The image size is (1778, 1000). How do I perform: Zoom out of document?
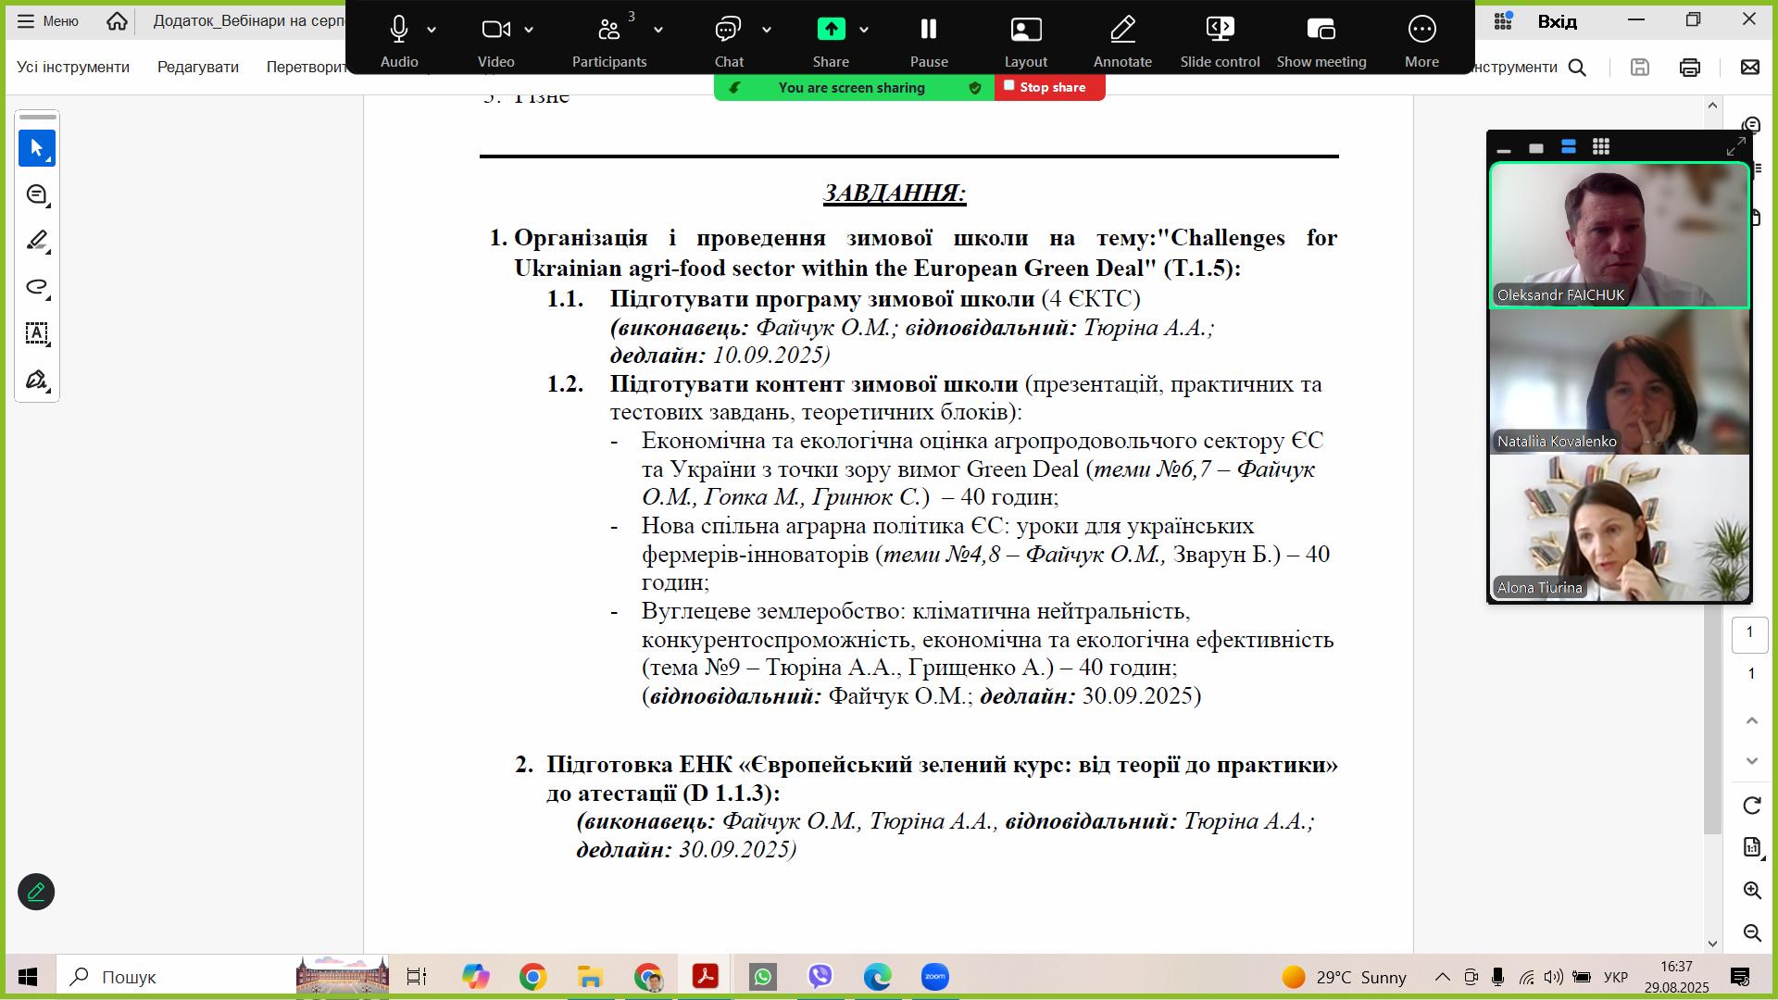[1752, 932]
